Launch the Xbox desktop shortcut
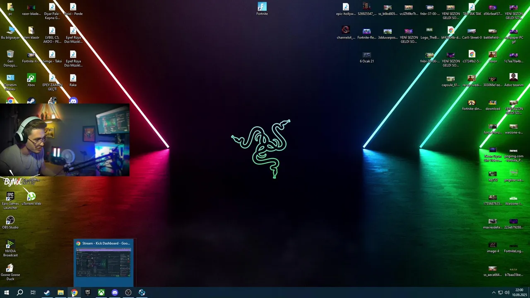Image resolution: width=530 pixels, height=298 pixels. point(31,80)
